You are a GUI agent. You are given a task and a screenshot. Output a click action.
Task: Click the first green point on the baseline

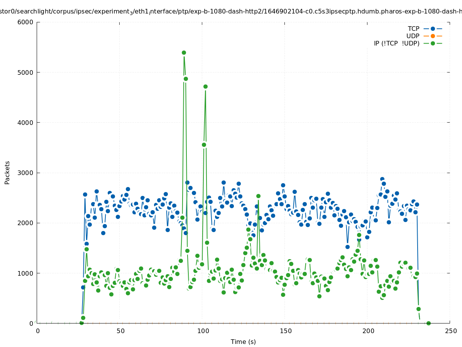click(x=81, y=323)
